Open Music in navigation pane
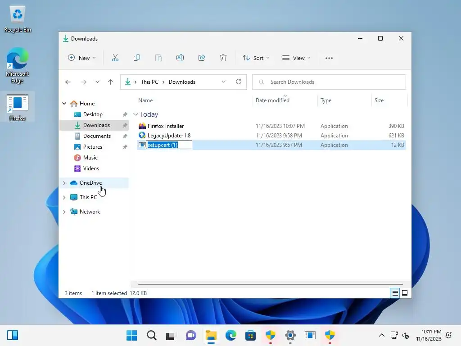Image resolution: width=461 pixels, height=346 pixels. point(90,158)
